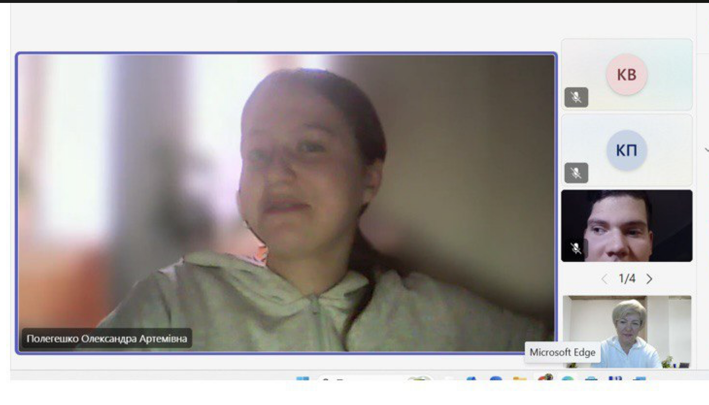
Task: Select the KB avatar circle
Action: (x=626, y=75)
